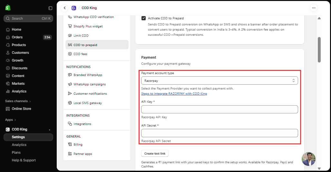The image size is (331, 172).
Task: Click the Payment section heading
Action: point(149,57)
